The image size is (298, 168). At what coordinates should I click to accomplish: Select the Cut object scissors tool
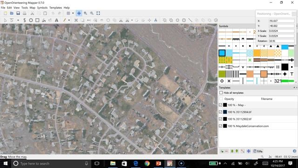point(121,20)
